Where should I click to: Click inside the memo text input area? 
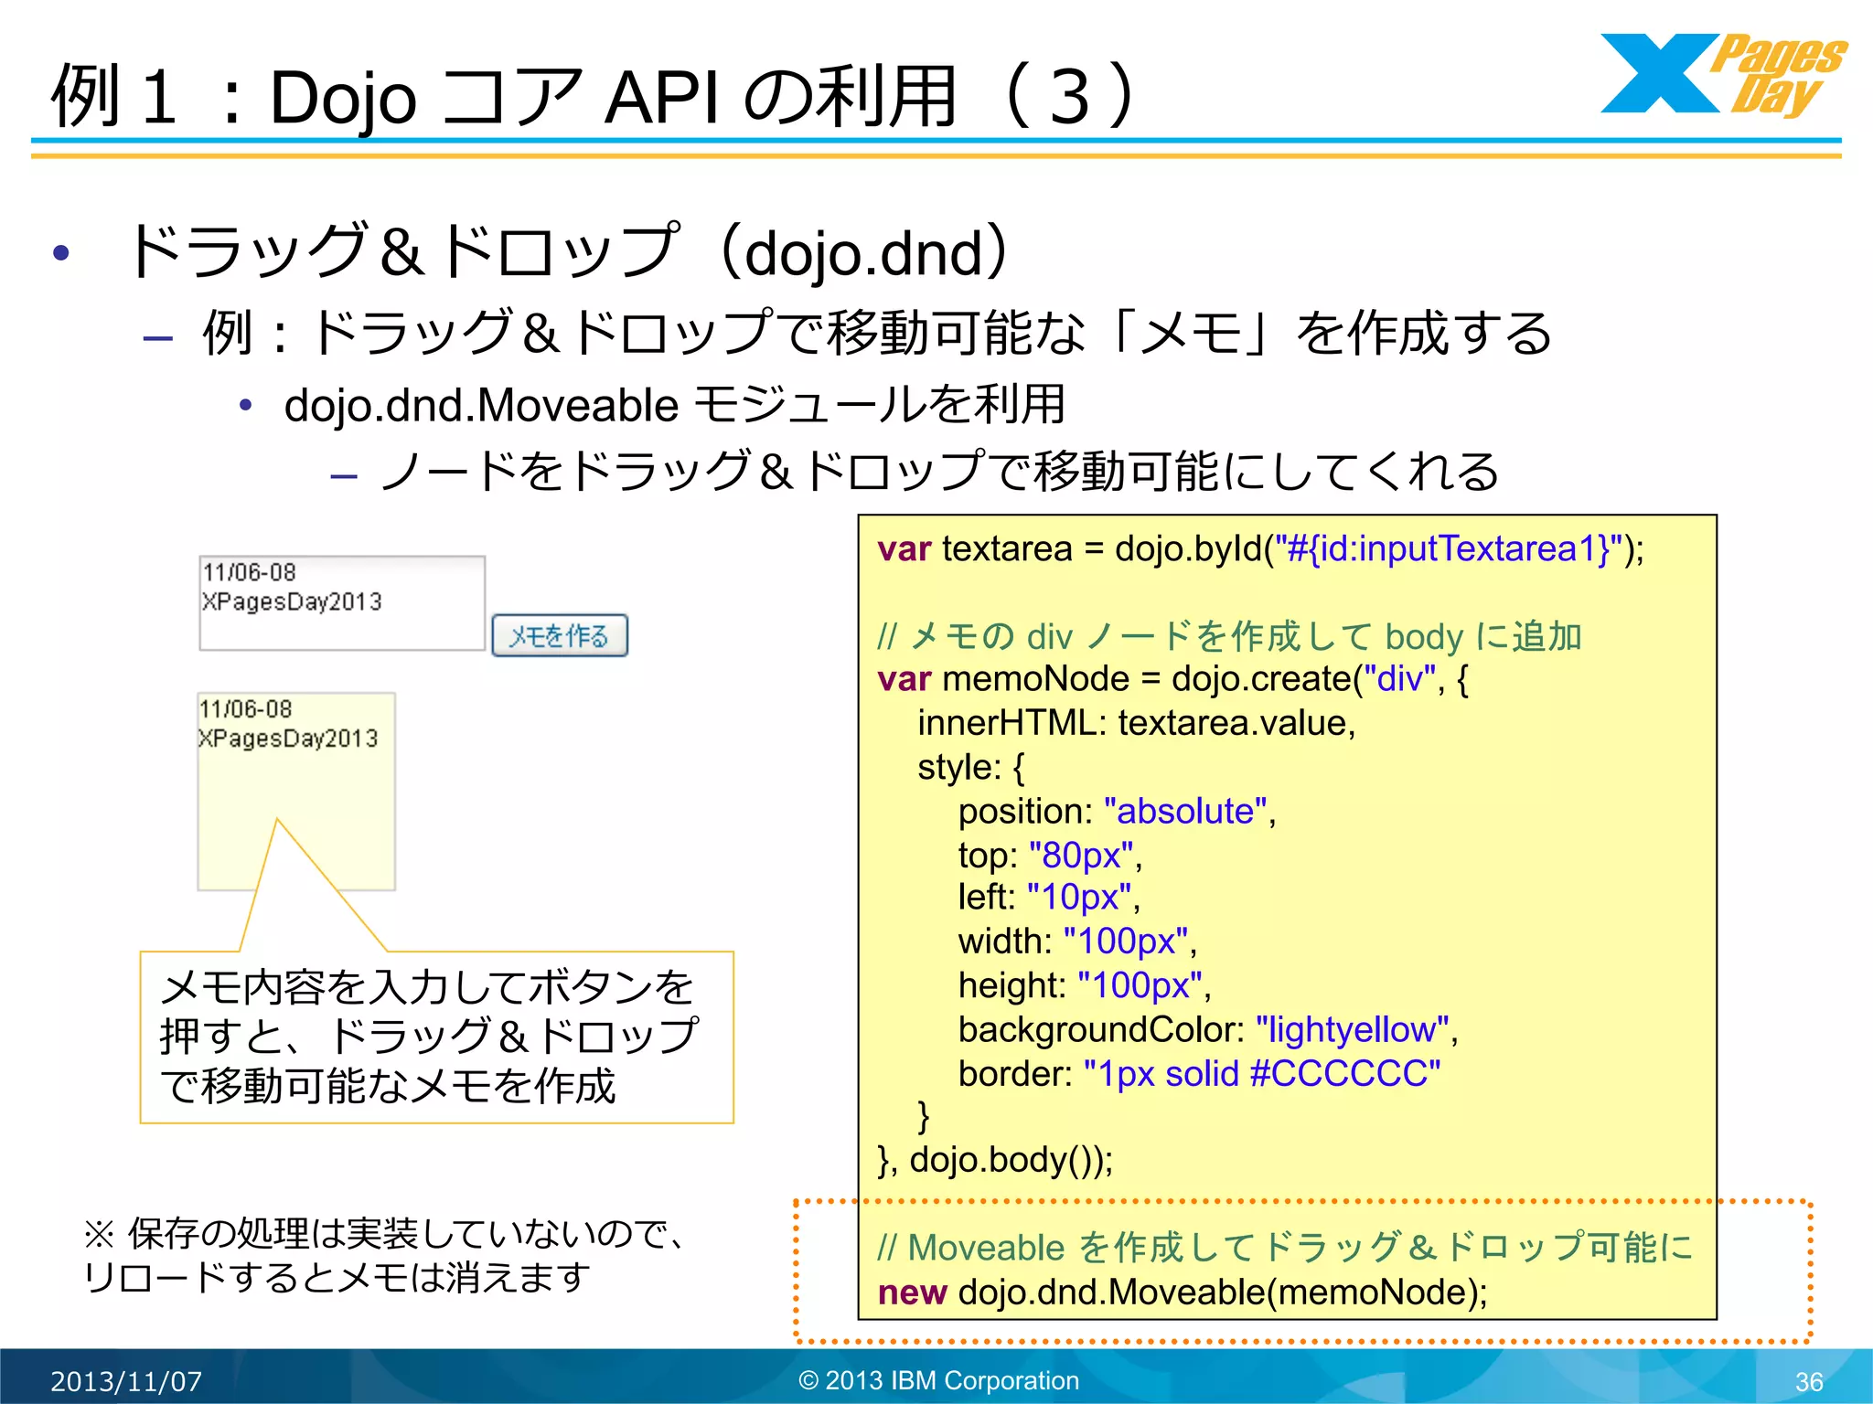coord(342,603)
